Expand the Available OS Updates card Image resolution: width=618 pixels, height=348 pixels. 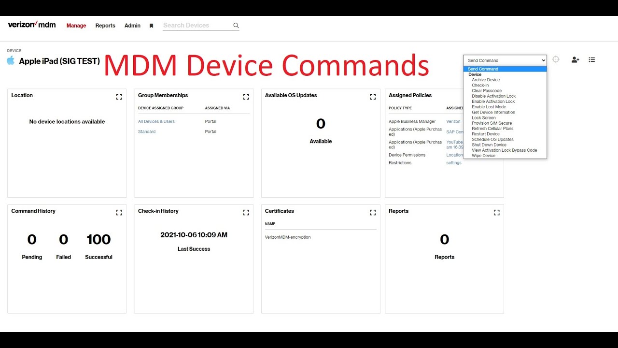[373, 97]
